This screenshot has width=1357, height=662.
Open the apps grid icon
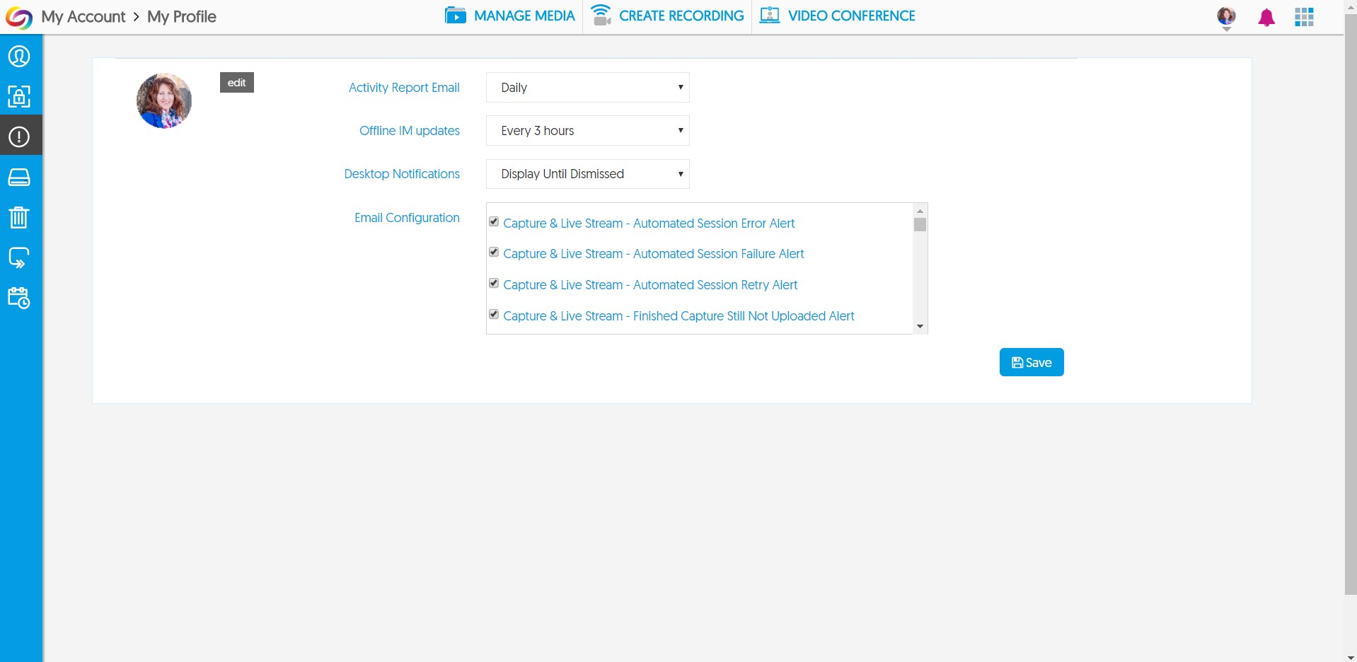(1303, 17)
